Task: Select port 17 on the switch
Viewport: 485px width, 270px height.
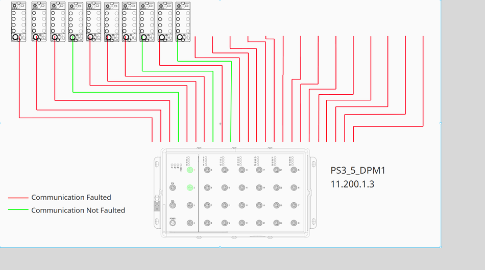Action: [259, 170]
